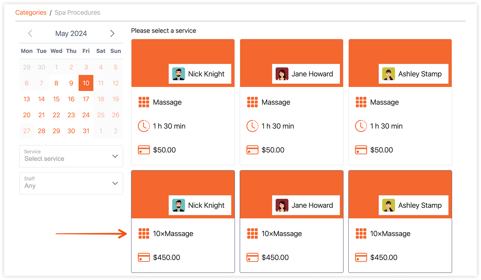This screenshot has width=481, height=280.
Task: Click Massage title on Jane Howard's card
Action: click(x=276, y=102)
